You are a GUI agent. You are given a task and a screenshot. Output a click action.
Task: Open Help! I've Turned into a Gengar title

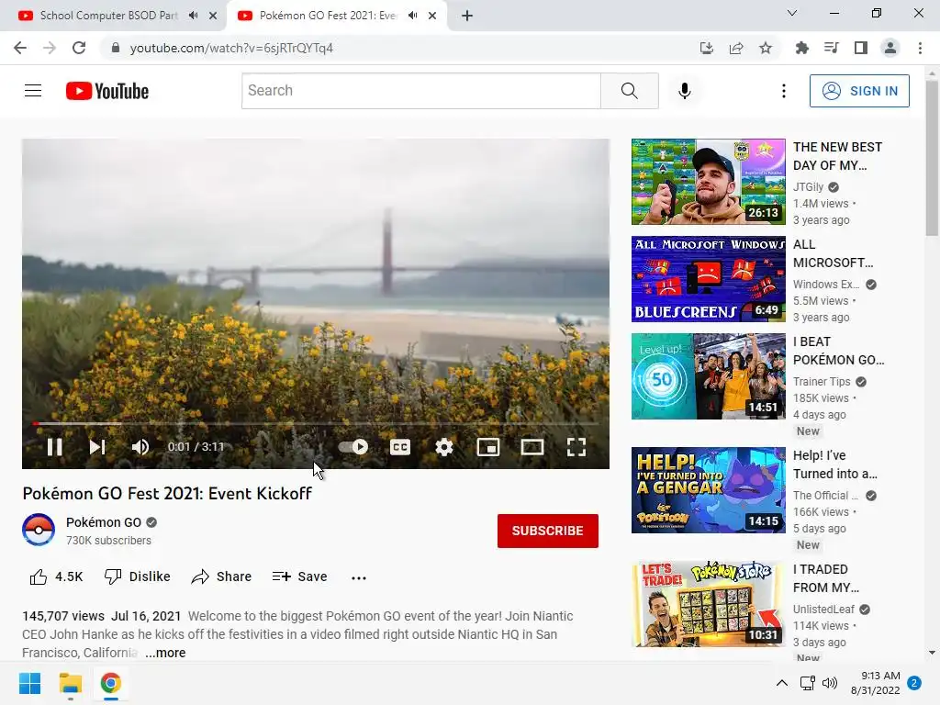click(x=835, y=464)
